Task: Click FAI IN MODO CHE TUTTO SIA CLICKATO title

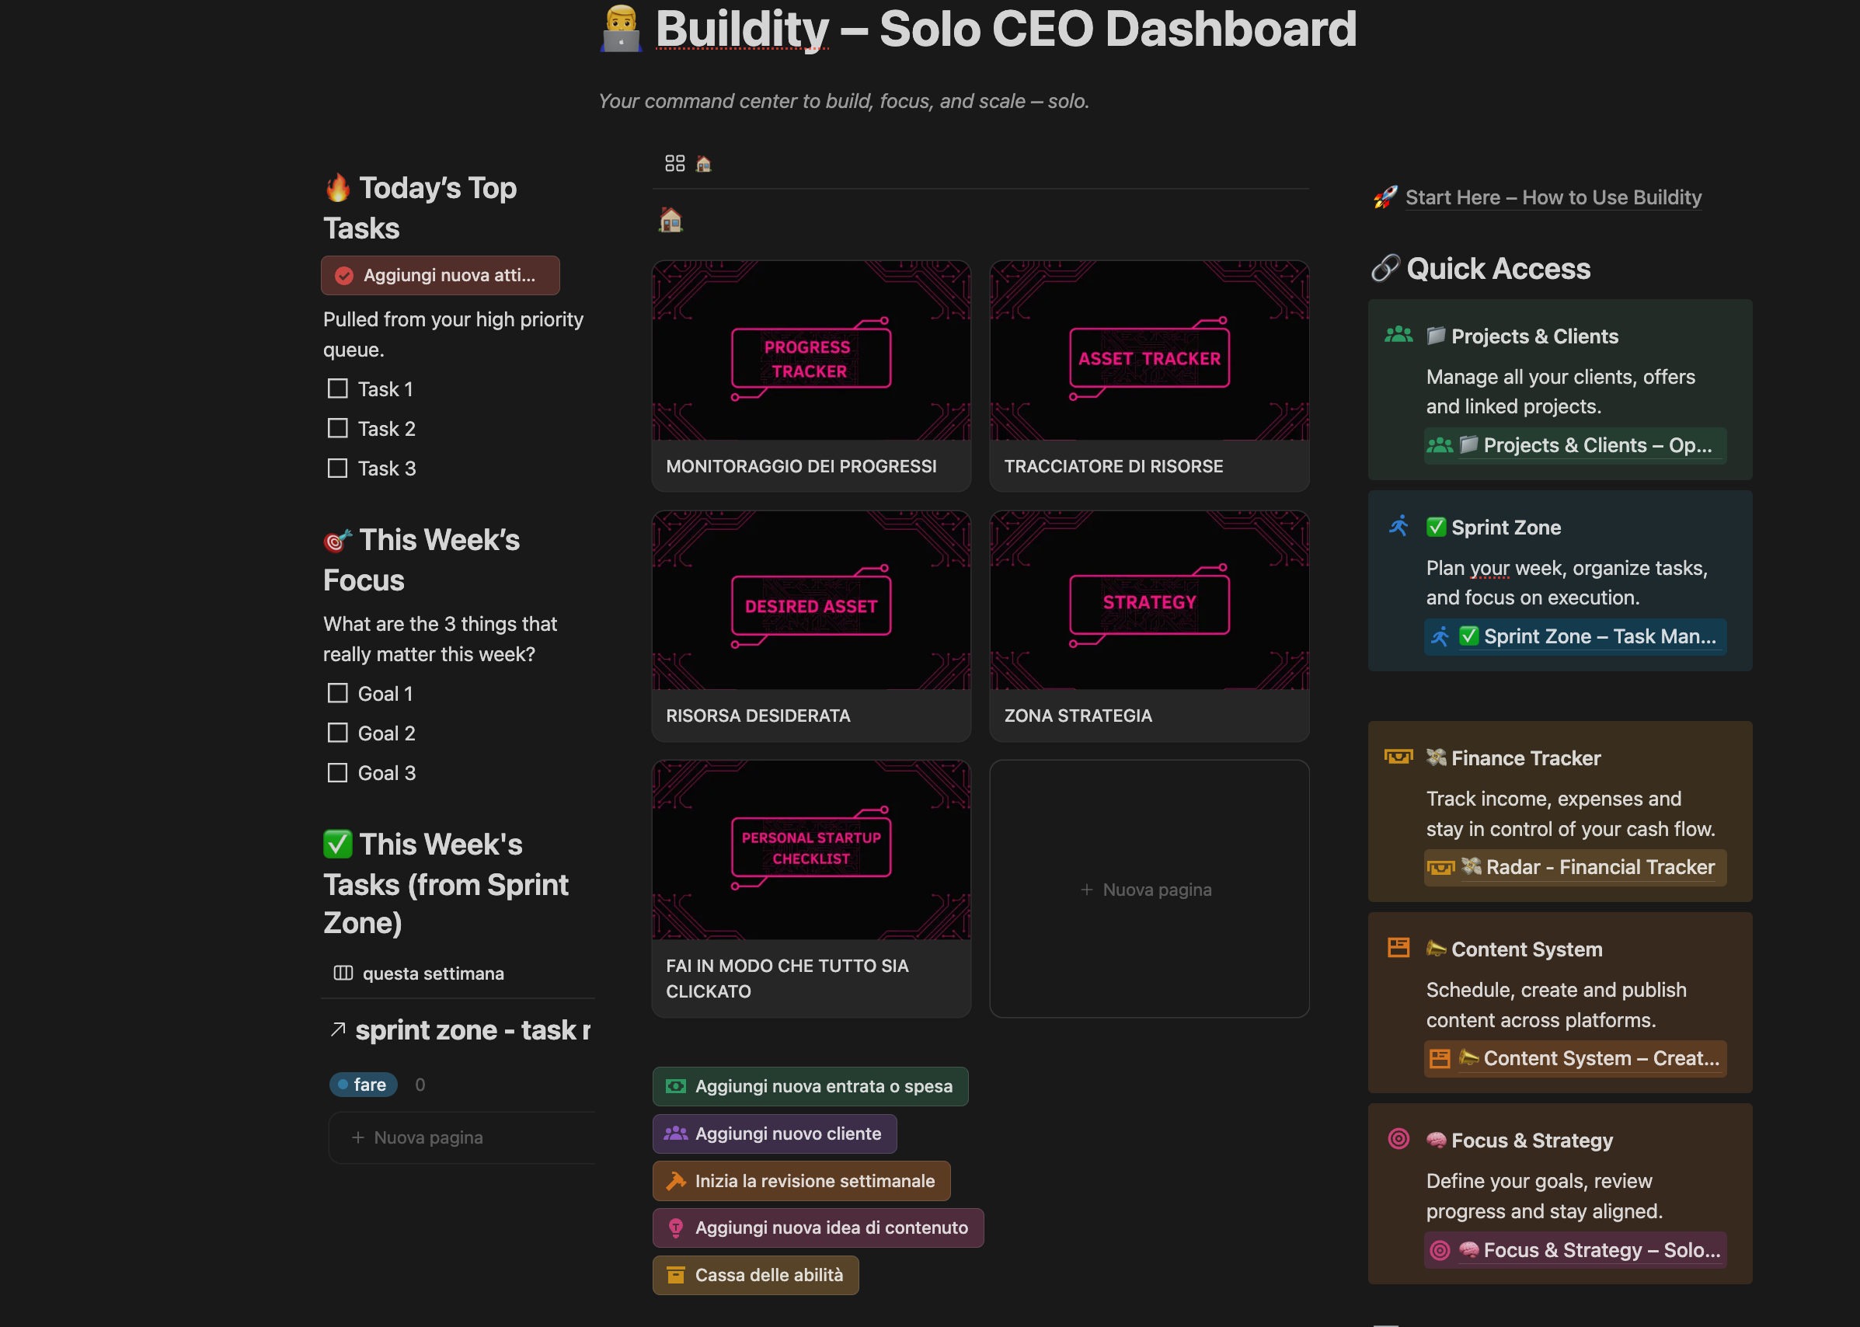Action: point(786,978)
